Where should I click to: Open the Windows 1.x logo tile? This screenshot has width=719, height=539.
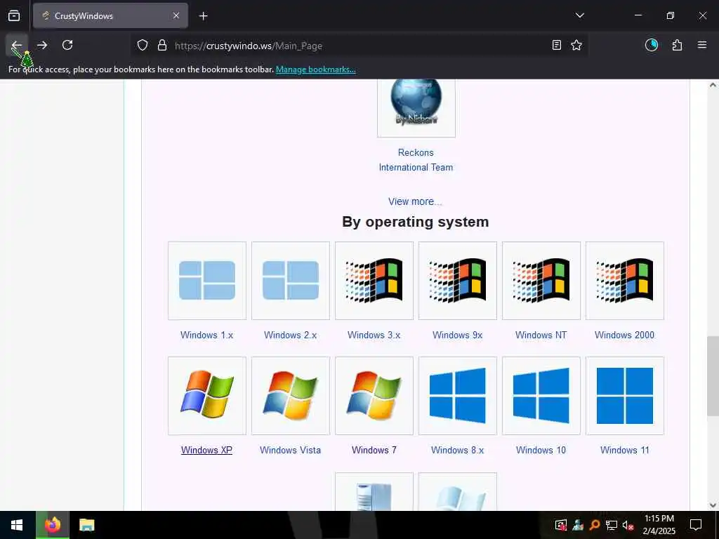[x=207, y=281]
